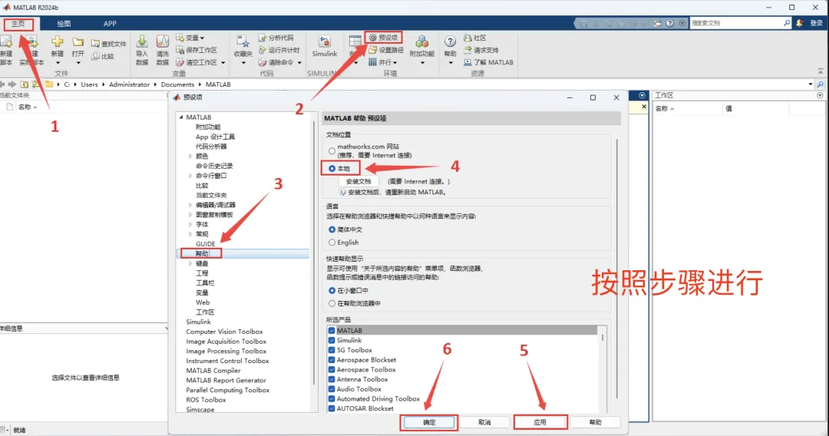This screenshot has height=436, width=829.
Task: Click the 帮助 question mark icon in ribbon
Action: pos(450,41)
